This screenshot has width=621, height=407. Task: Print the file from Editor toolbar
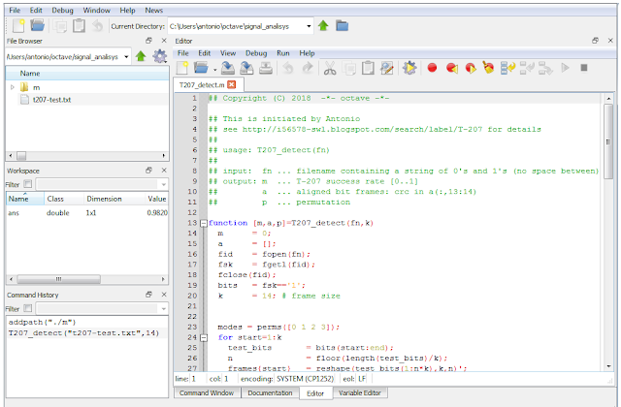[266, 68]
